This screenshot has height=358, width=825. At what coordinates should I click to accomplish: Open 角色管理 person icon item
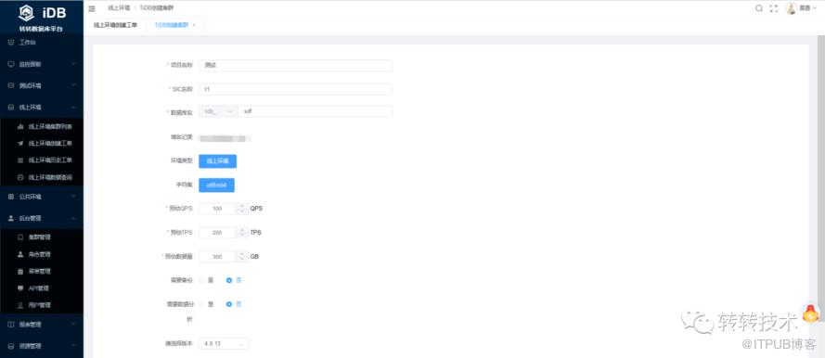(x=42, y=254)
